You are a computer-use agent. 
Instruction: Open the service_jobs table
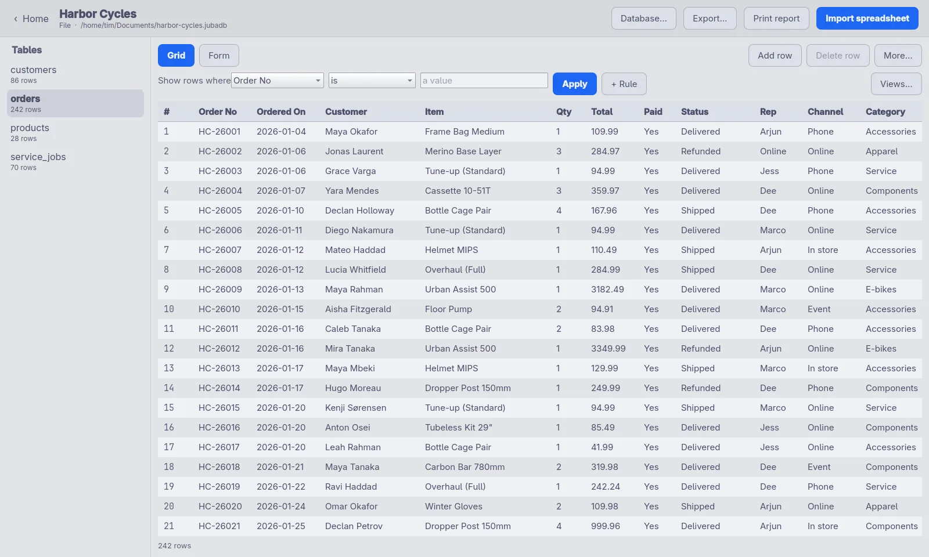click(x=75, y=161)
